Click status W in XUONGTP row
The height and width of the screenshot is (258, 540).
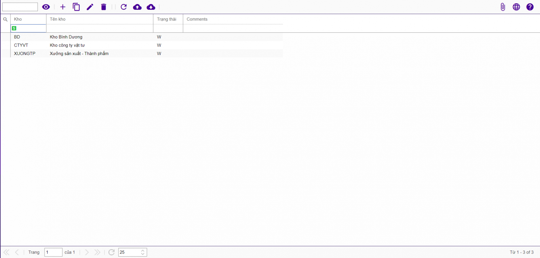[x=159, y=53]
